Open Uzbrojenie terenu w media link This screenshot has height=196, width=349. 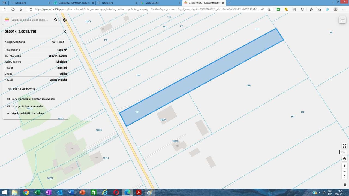click(25, 106)
